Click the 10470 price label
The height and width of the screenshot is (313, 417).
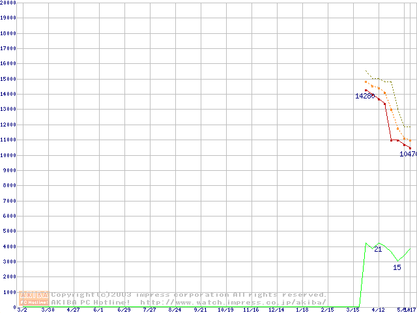(407, 155)
